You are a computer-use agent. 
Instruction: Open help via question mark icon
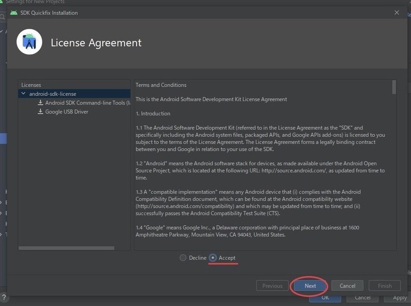(x=4, y=298)
